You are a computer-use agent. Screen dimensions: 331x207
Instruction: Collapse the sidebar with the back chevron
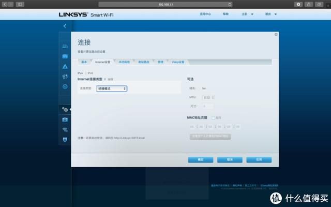click(x=65, y=26)
